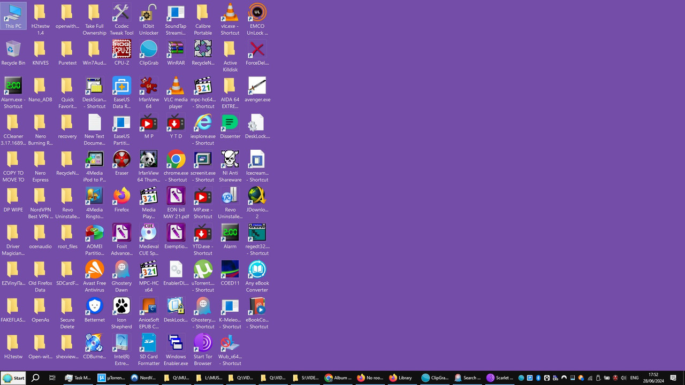Launch Start Tor Browser icon
Image resolution: width=685 pixels, height=385 pixels.
point(203,350)
